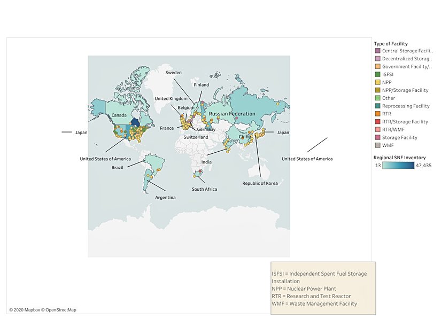Click the Type of Facility legend title

pos(391,43)
